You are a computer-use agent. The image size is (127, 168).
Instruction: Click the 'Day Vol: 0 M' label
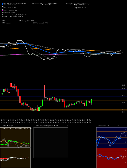pos(80,8)
